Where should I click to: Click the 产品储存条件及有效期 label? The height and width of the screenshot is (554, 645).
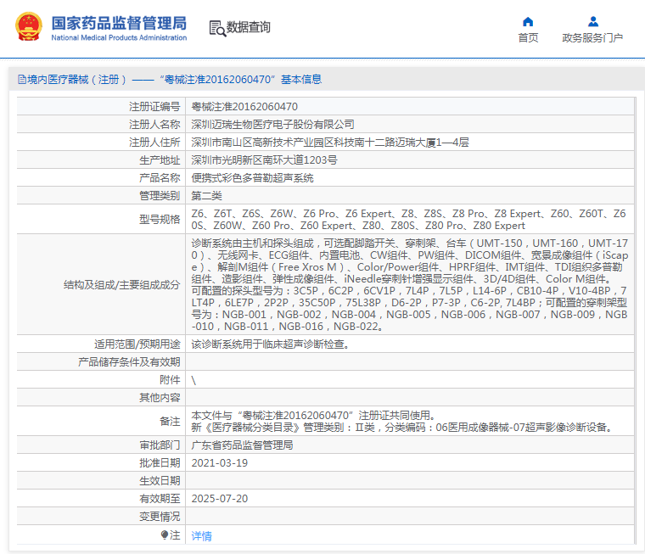[129, 362]
